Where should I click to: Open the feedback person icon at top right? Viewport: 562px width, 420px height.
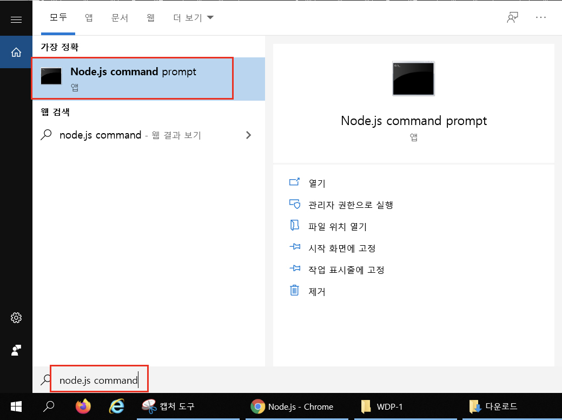click(x=513, y=17)
